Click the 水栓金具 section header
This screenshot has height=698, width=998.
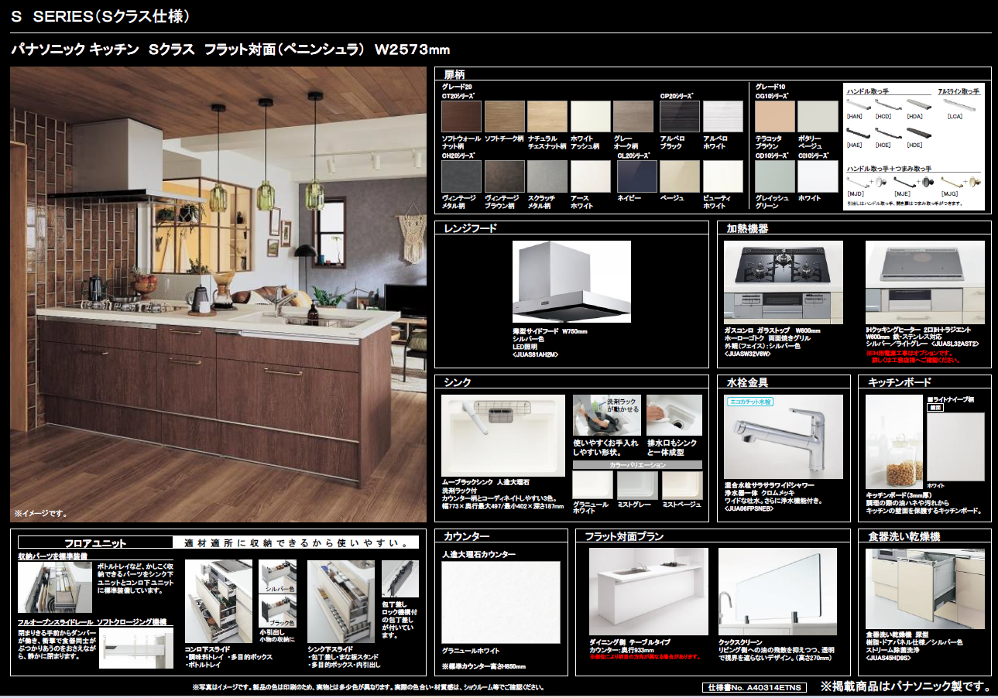(x=748, y=382)
